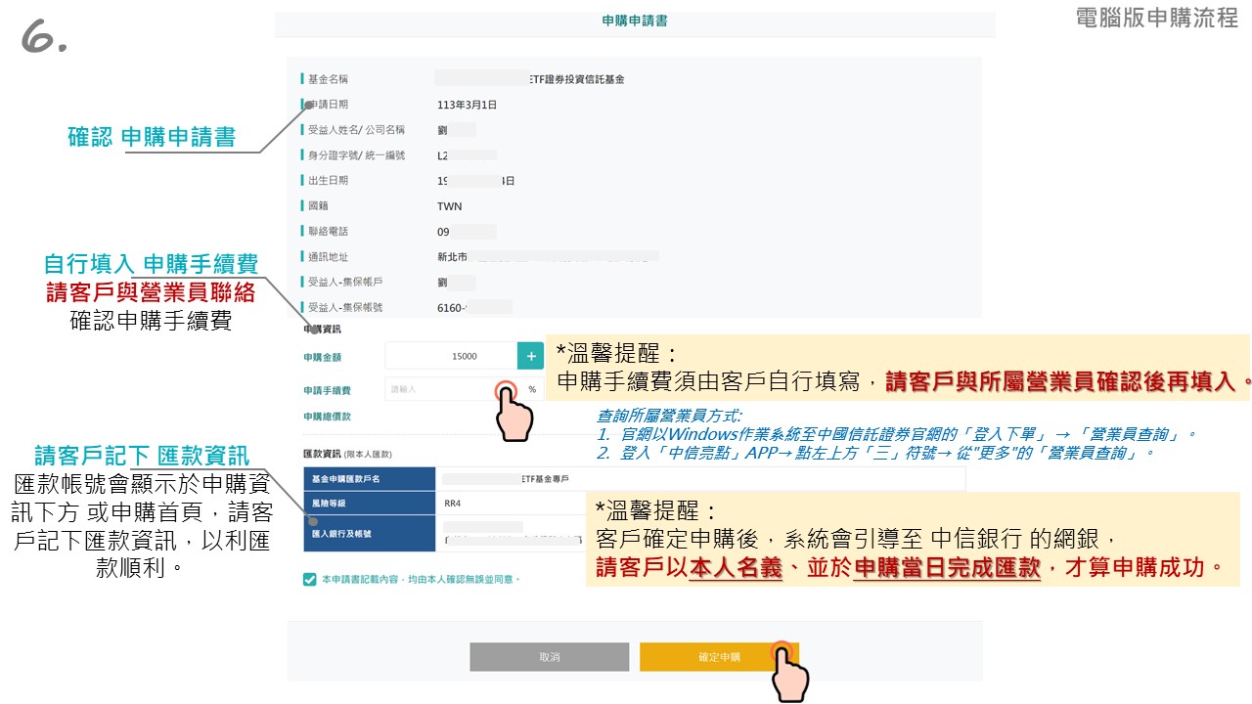1252x704 pixels.
Task: Focus the 申購金額 field showing 15000
Action: (451, 356)
